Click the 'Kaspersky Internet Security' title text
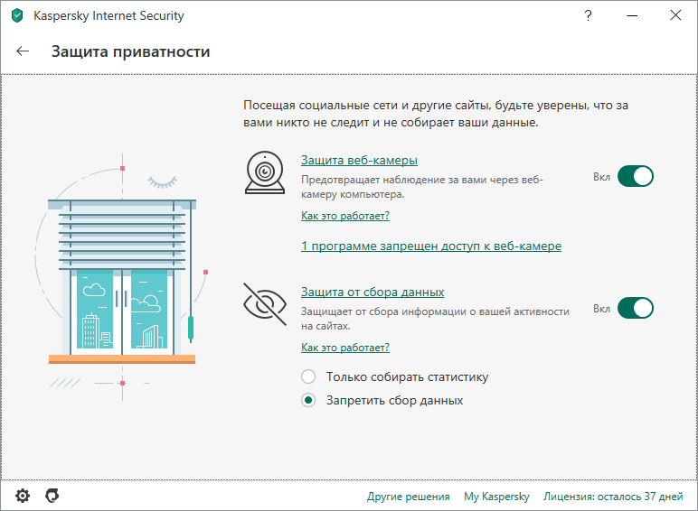698x511 pixels. coord(108,15)
